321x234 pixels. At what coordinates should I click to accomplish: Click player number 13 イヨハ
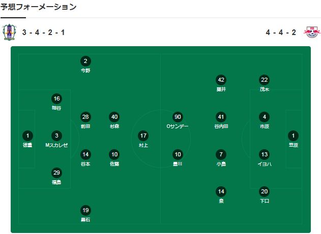click(265, 158)
